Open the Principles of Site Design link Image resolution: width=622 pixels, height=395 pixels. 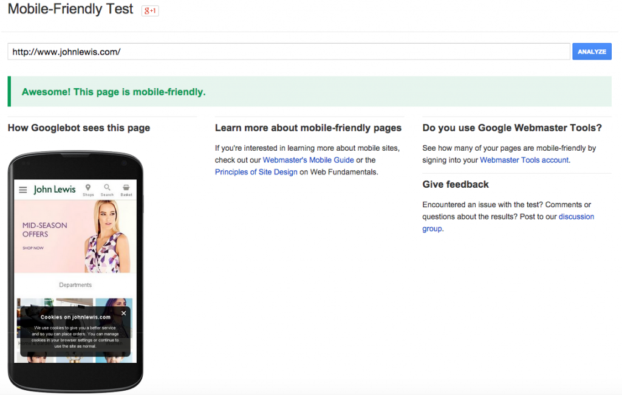(256, 172)
